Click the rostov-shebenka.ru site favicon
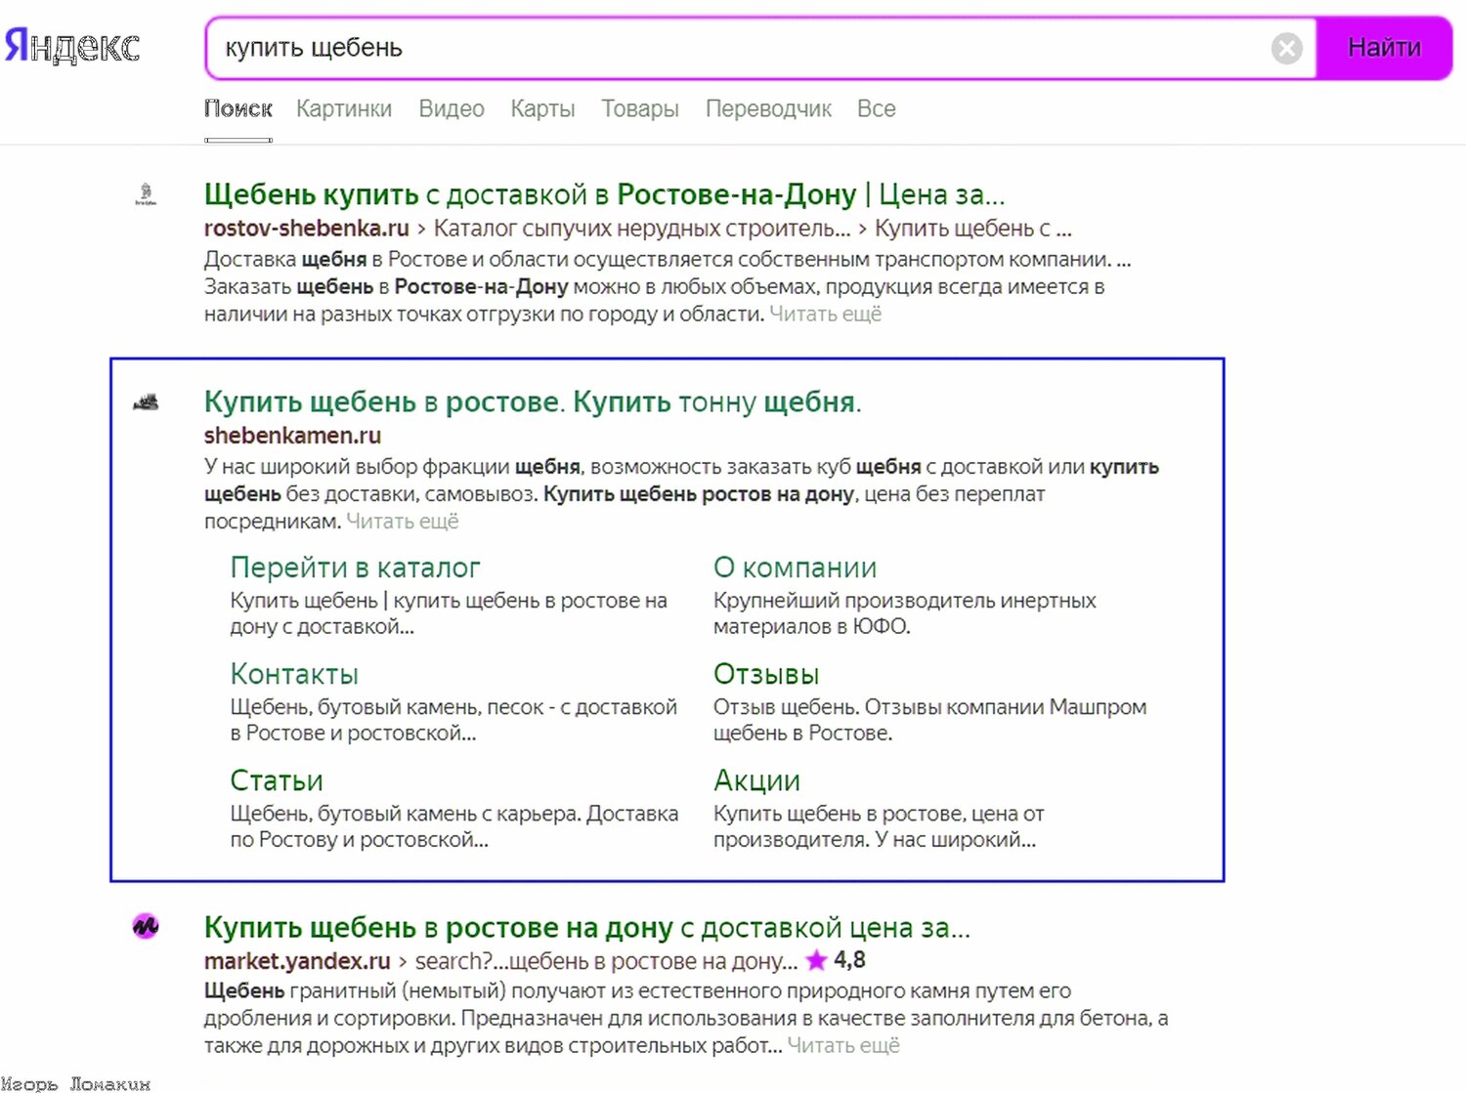This screenshot has width=1466, height=1093. pyautogui.click(x=146, y=194)
